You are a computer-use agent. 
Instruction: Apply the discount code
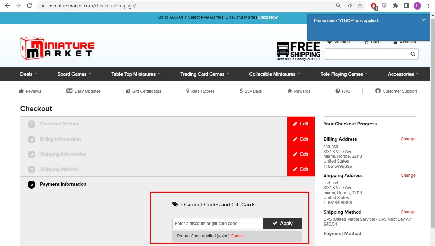(283, 224)
